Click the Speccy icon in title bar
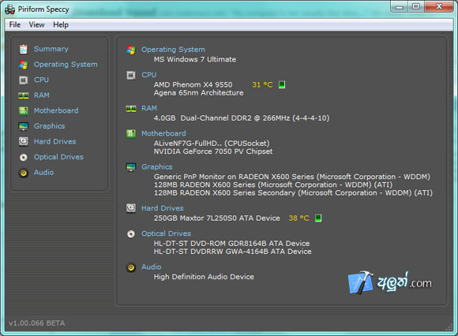The image size is (458, 336). (10, 9)
